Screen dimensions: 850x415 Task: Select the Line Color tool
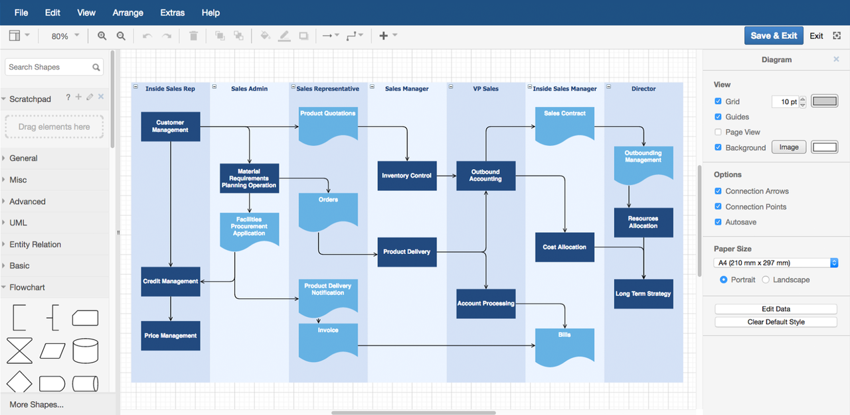coord(284,36)
